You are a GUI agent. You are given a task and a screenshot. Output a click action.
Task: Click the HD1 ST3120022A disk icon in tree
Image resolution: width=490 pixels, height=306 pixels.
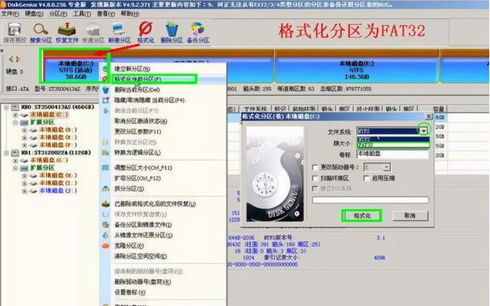[15, 153]
